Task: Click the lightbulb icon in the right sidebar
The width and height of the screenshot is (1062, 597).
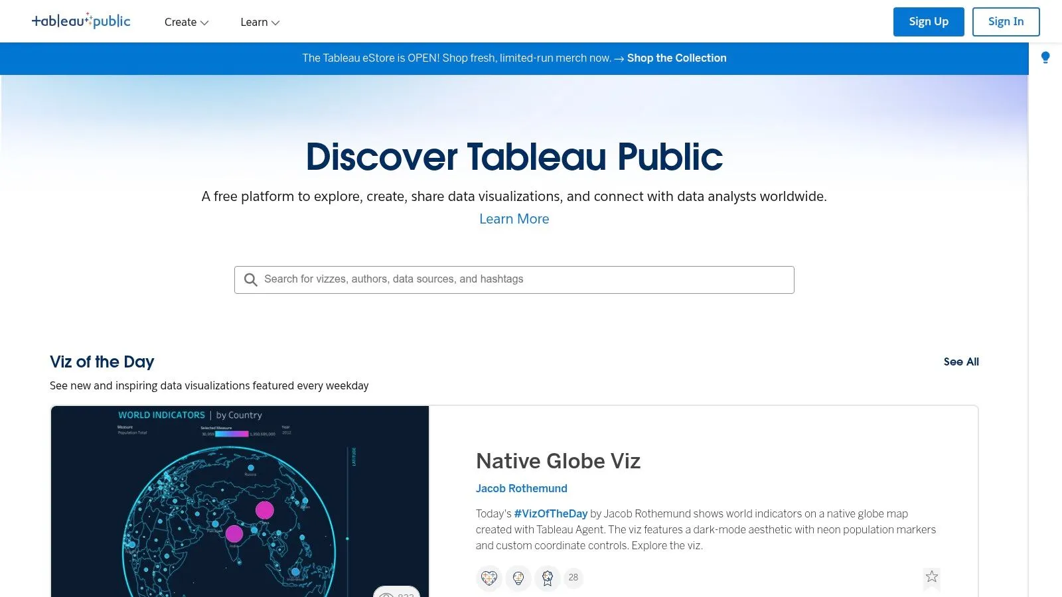Action: (x=1045, y=58)
